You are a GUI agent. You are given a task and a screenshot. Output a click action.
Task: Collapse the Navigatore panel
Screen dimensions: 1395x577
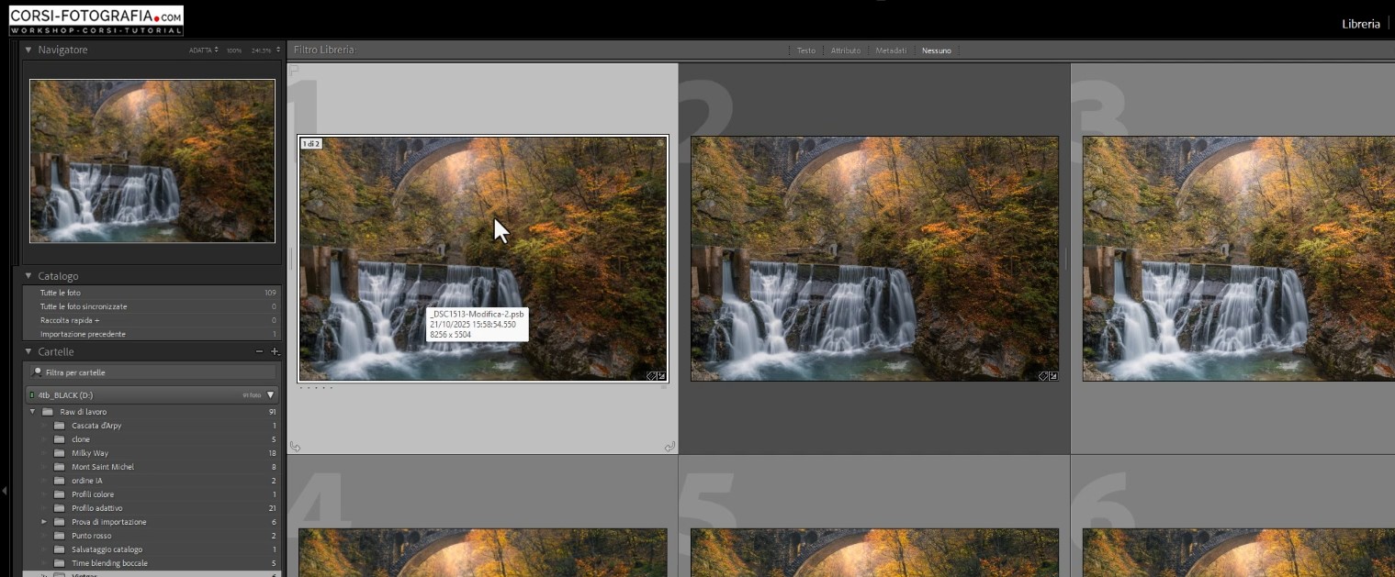[x=28, y=50]
